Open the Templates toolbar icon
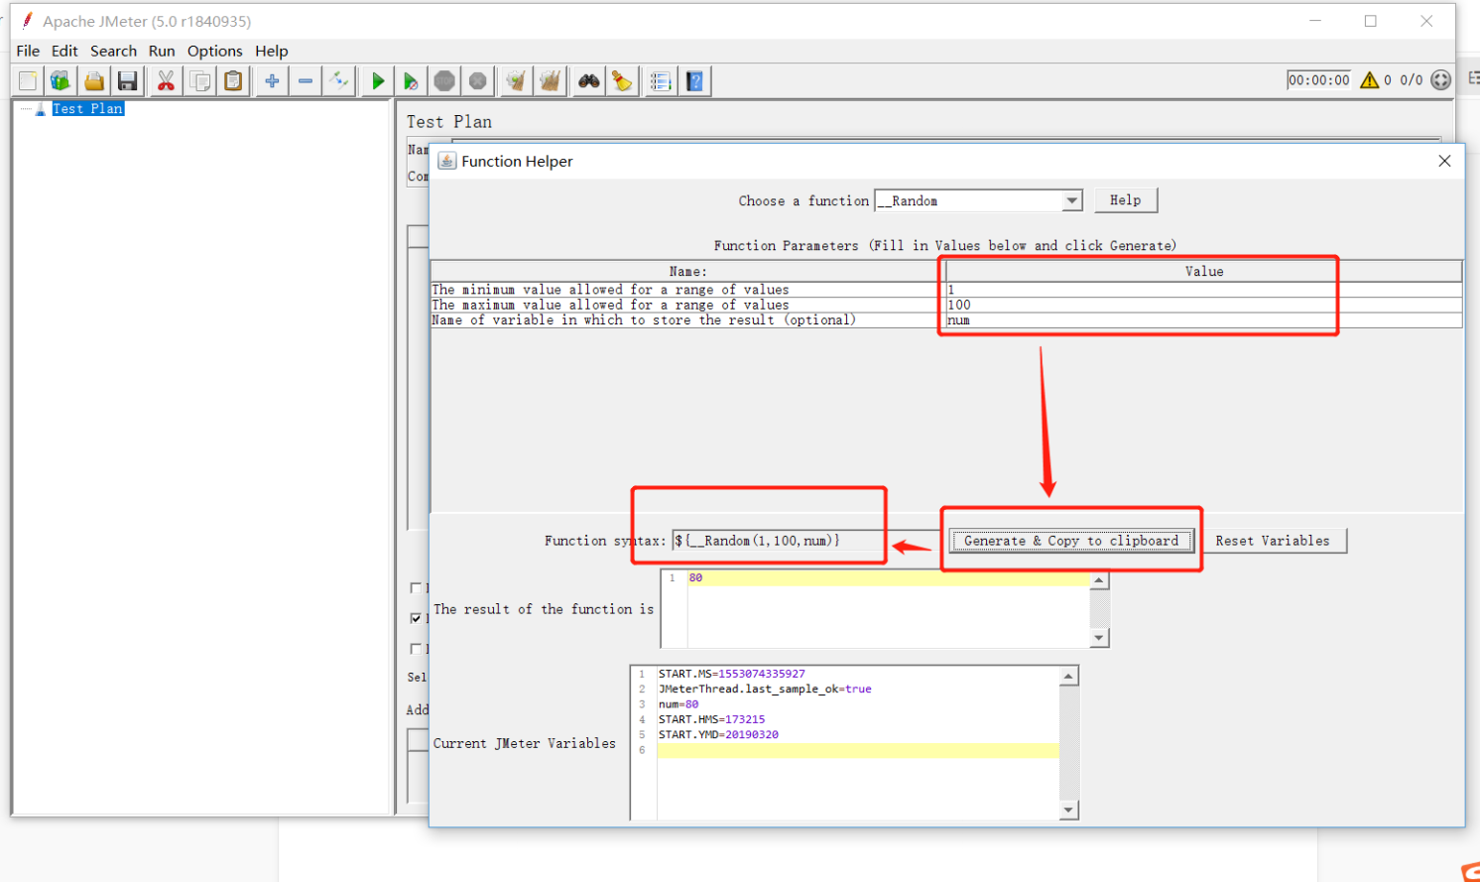This screenshot has width=1480, height=882. (61, 81)
